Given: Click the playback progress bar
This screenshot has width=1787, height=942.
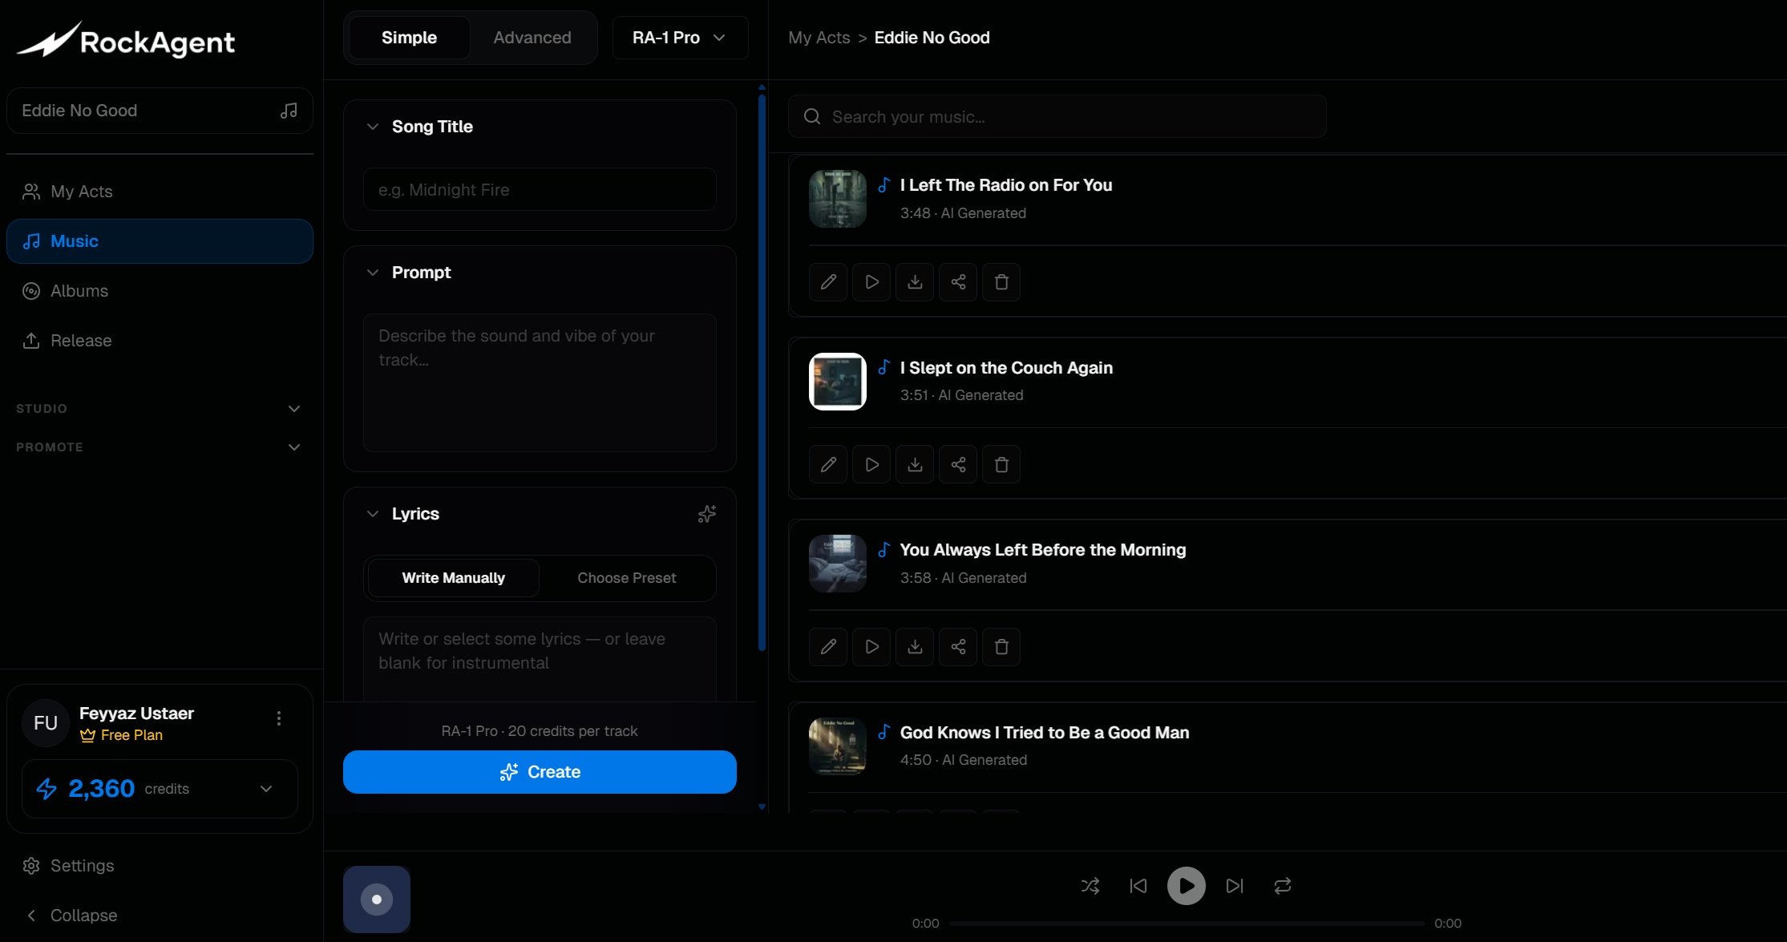Looking at the screenshot, I should (1187, 924).
